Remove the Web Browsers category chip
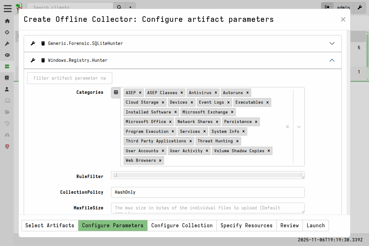Viewport: 369px width, 246px height. [x=160, y=160]
